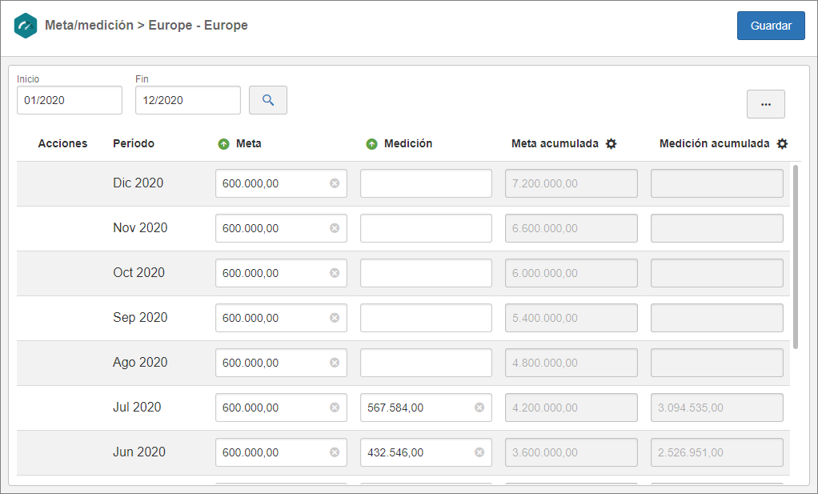The image size is (818, 494).
Task: Click the empty Sep 2020 Medición field
Action: tap(427, 318)
